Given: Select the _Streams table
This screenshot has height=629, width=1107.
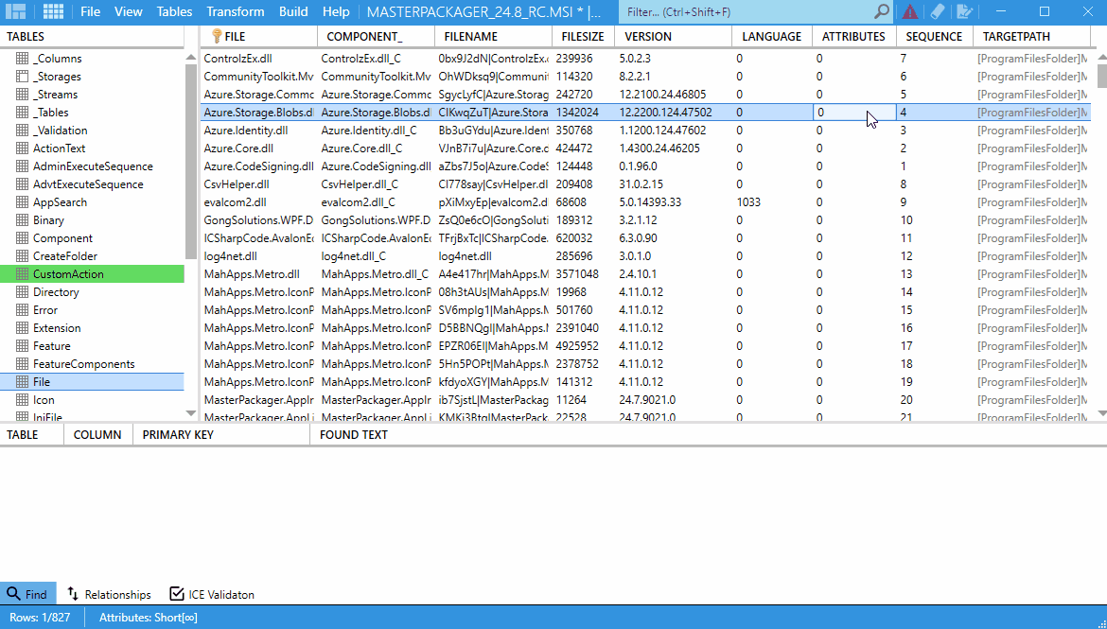Looking at the screenshot, I should [x=93, y=95].
